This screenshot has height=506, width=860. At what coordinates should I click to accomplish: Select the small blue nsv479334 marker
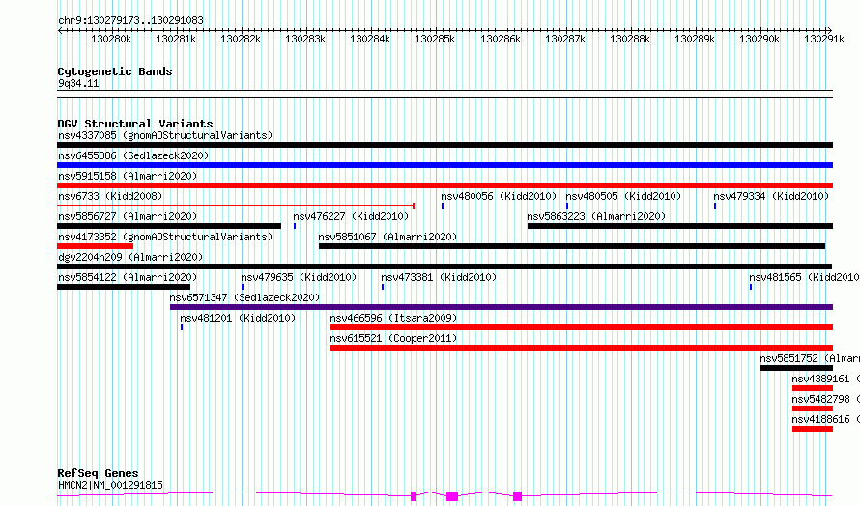pos(715,206)
